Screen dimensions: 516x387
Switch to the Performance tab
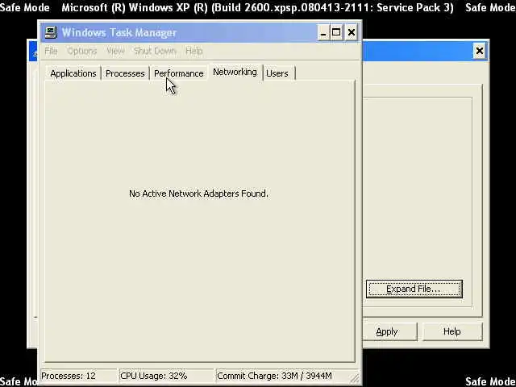(179, 73)
